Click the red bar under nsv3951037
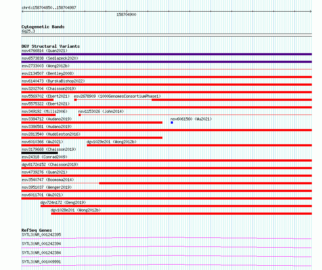Image resolution: width=322 pixels, height=270 pixels. [166, 191]
